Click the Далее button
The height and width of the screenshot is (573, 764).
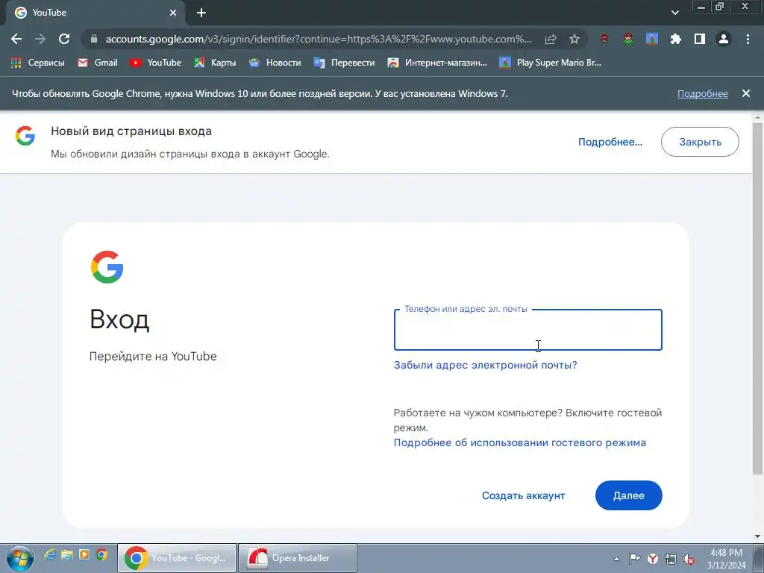click(628, 495)
